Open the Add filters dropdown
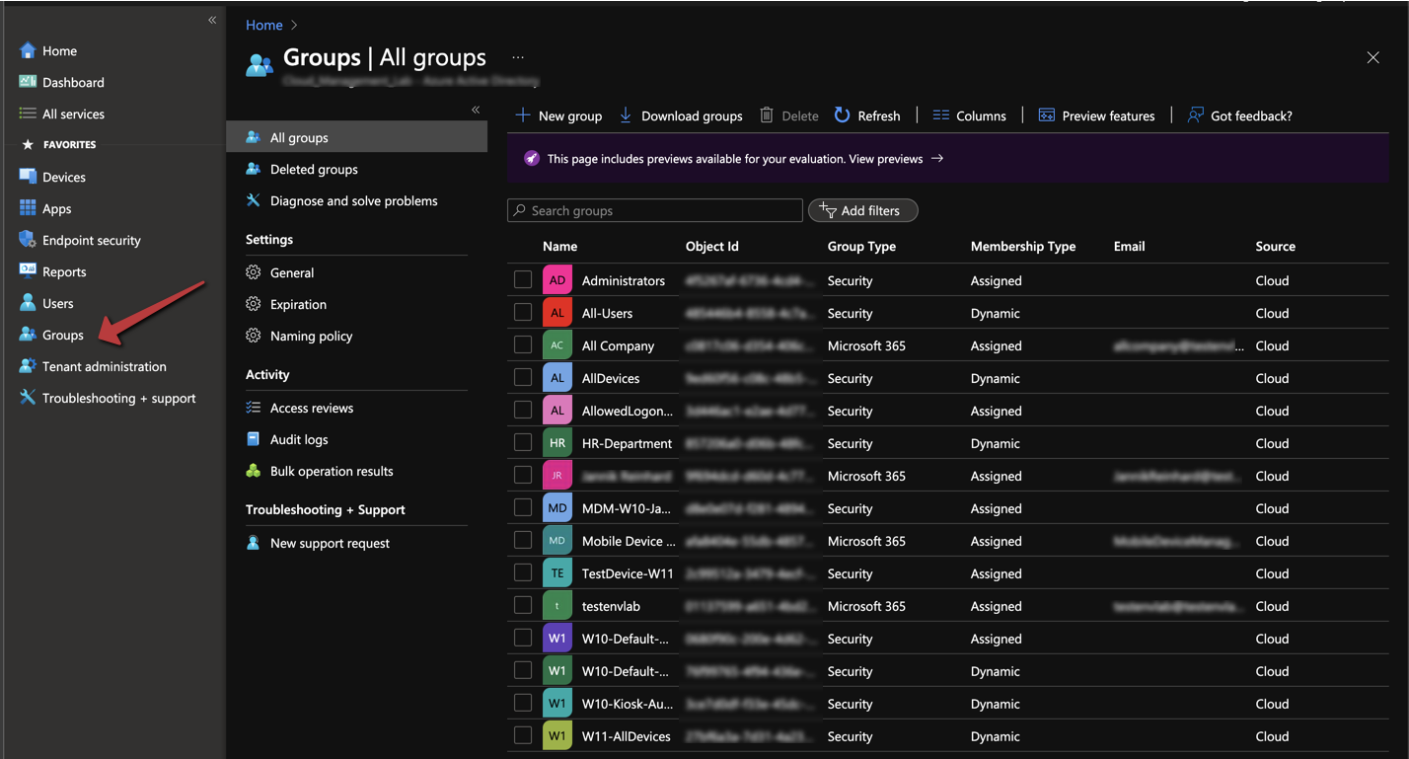The image size is (1409, 759). click(x=862, y=209)
